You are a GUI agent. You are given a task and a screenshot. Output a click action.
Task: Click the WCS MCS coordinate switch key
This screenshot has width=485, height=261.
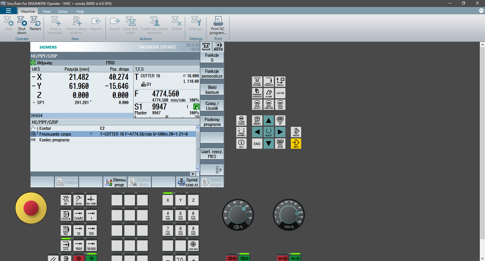[193, 246]
